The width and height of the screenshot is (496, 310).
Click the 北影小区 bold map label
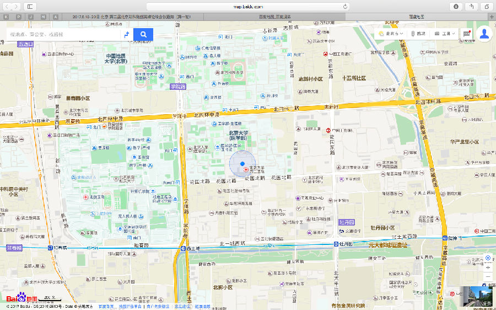(223, 287)
